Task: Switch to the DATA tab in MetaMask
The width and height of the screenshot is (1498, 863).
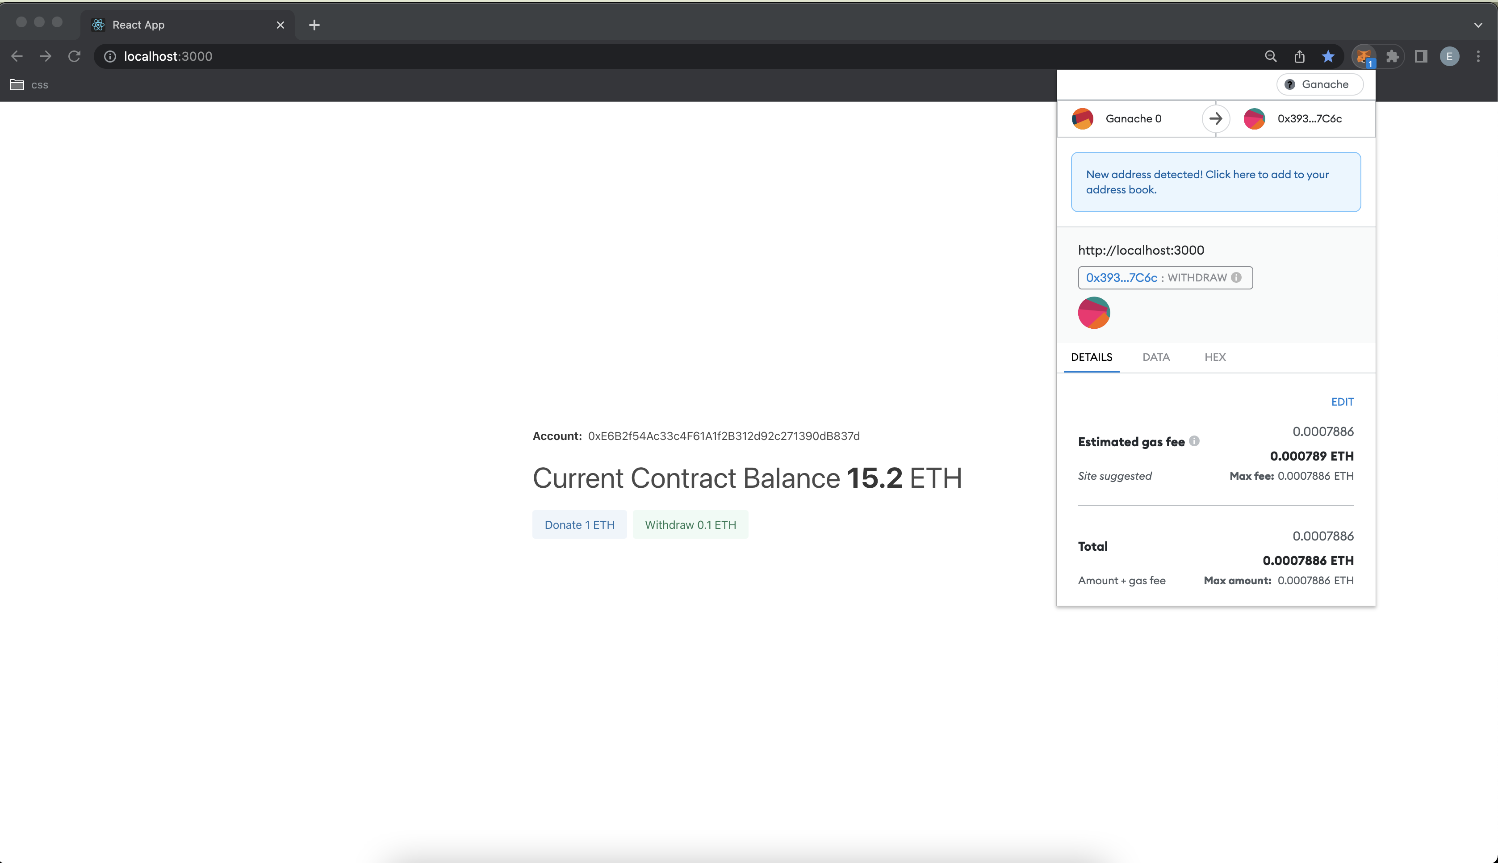Action: click(1155, 357)
